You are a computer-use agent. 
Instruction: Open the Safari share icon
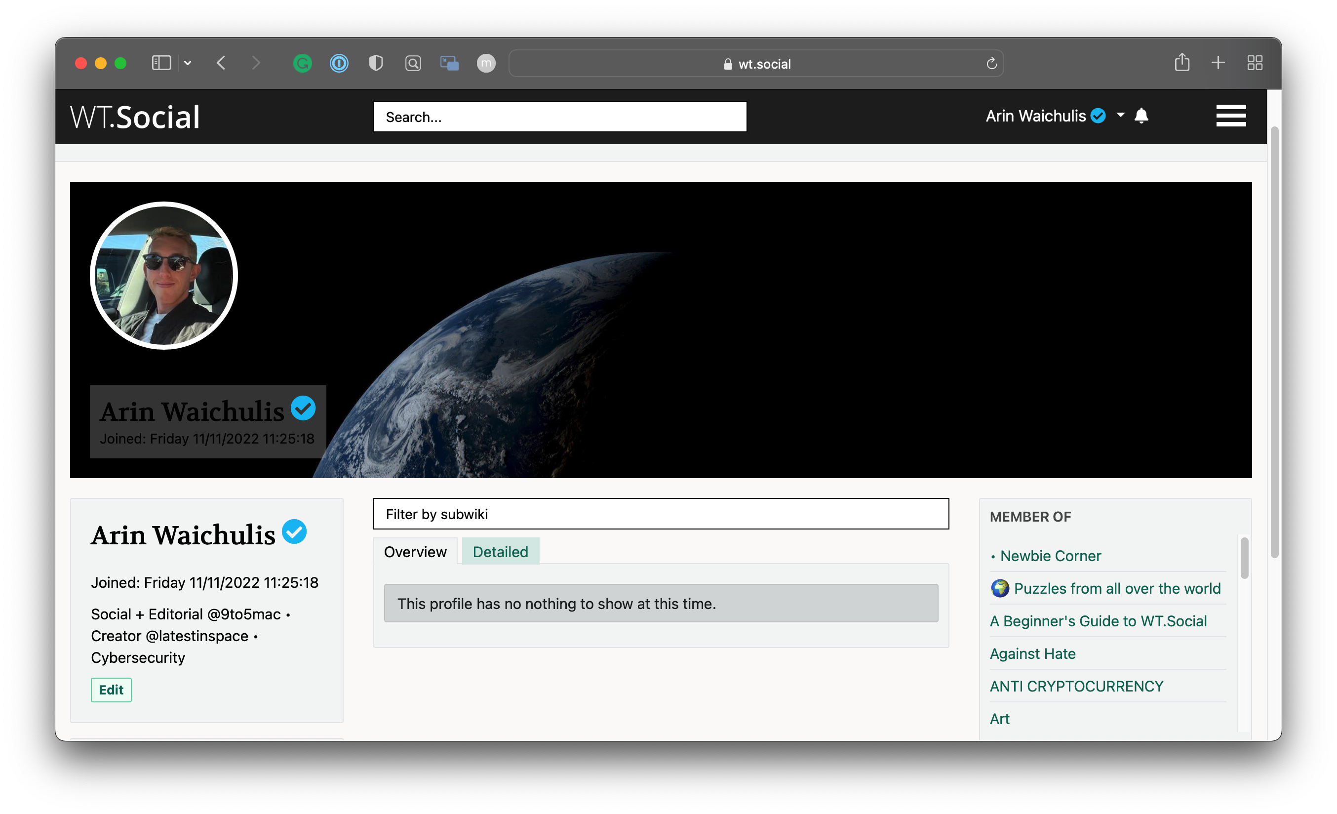click(x=1182, y=62)
